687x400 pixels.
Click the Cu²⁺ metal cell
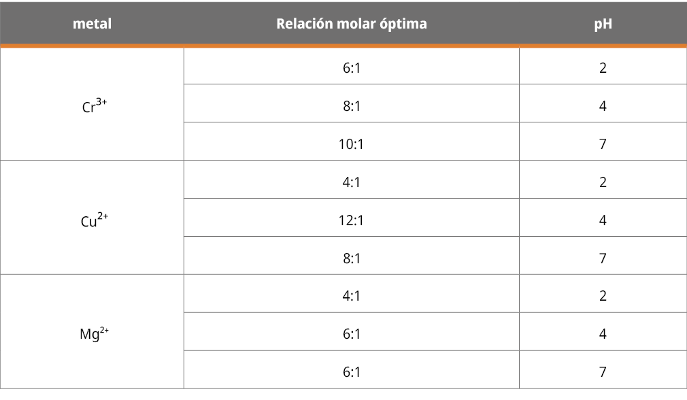(x=94, y=220)
